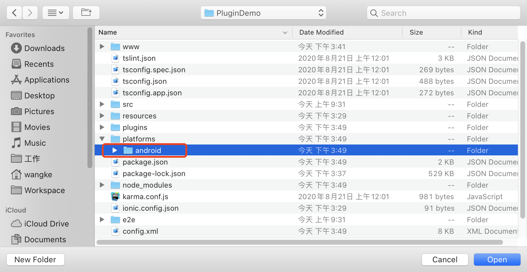The width and height of the screenshot is (527, 272).
Task: Click the Open button
Action: point(497,260)
